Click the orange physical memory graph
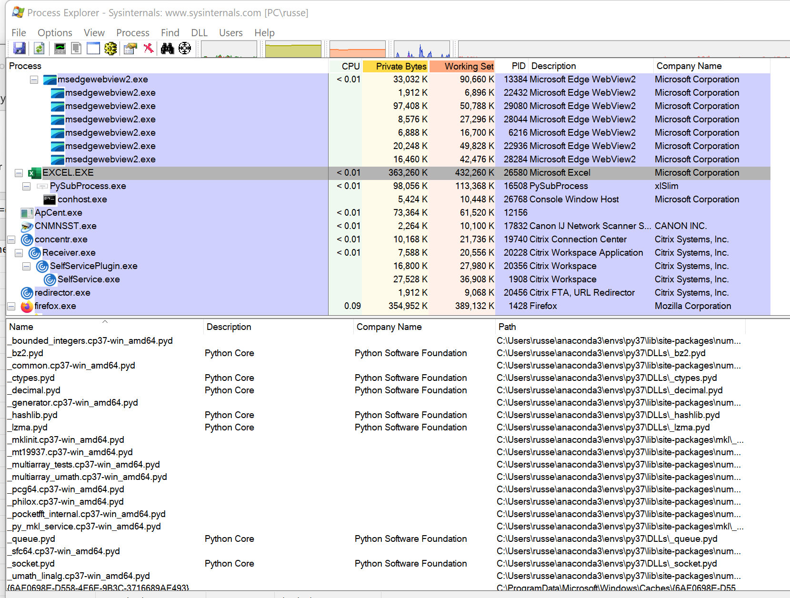This screenshot has width=790, height=598. coord(358,49)
